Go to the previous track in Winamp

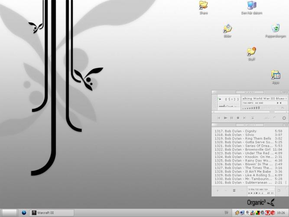click(x=219, y=118)
